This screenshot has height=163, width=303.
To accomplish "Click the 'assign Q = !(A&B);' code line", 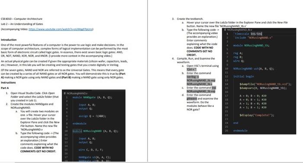I will pos(92,116).
